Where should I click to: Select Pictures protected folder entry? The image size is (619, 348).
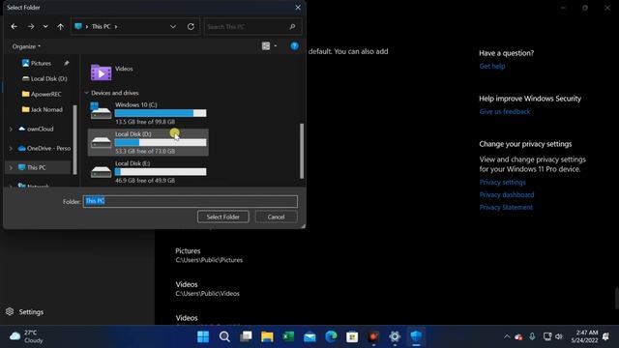[x=209, y=255]
